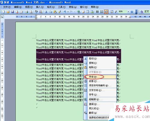Screen dimensions: 150x121
Task: Undo the last action
Action: click(x=65, y=12)
